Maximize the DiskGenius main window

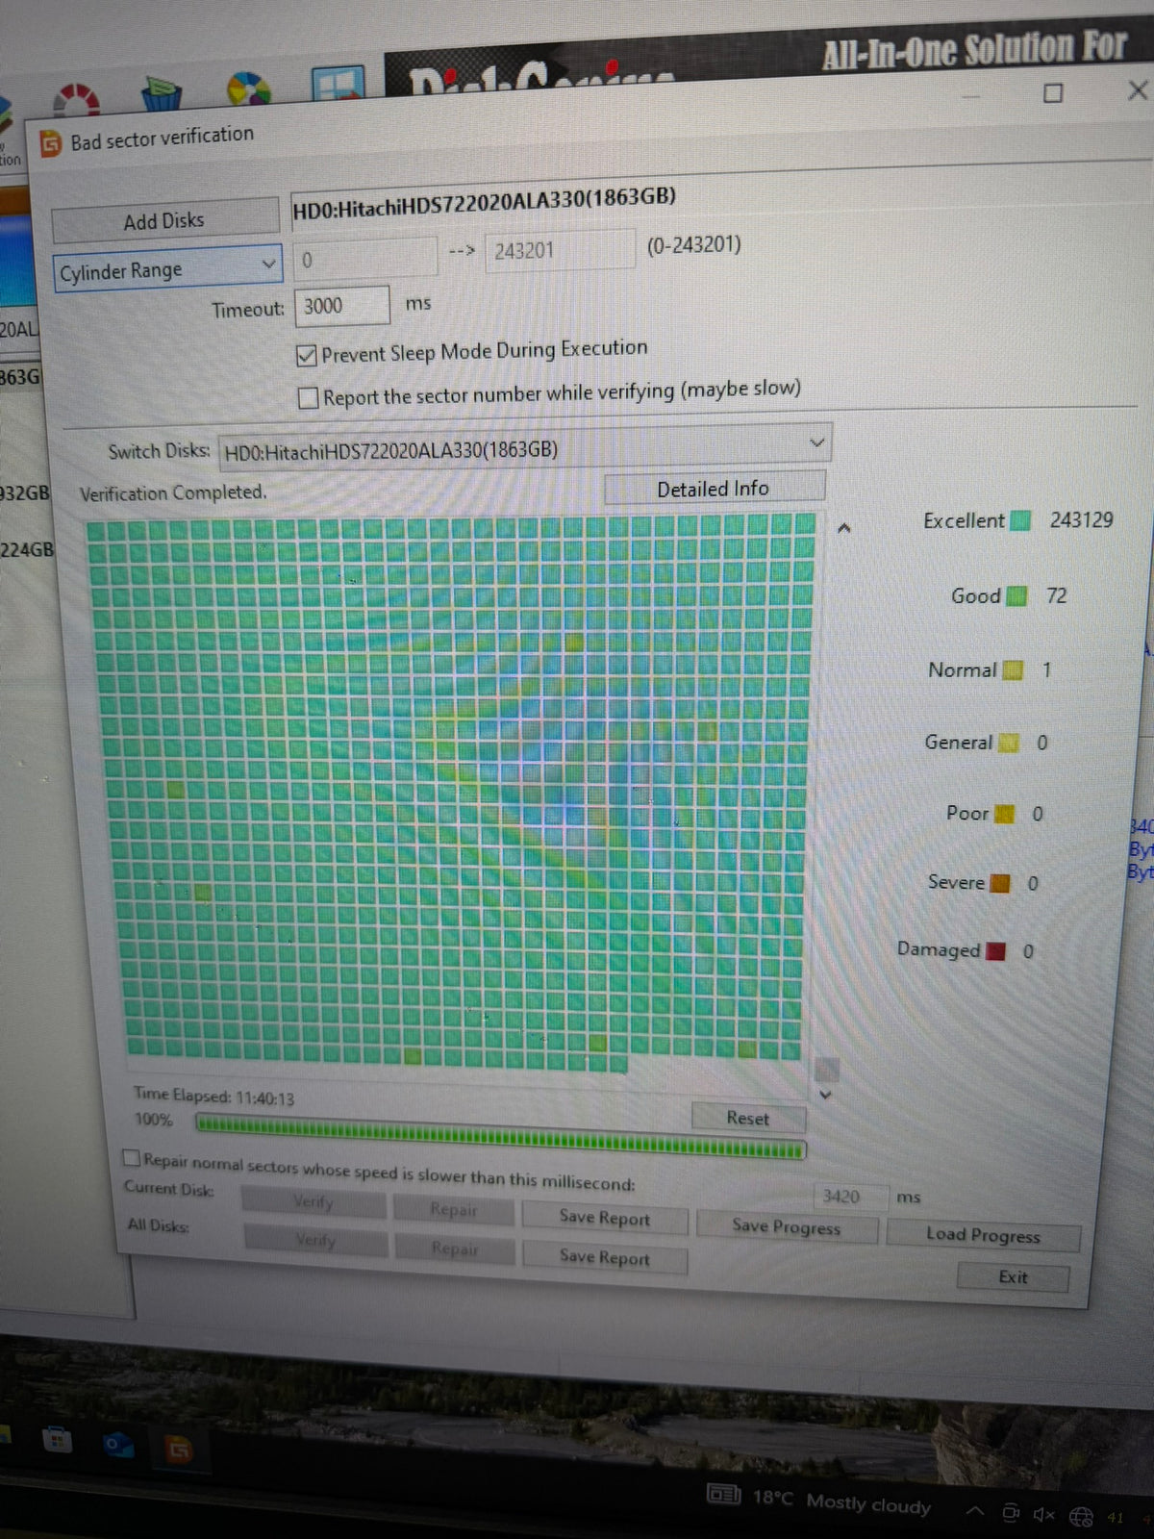[x=1053, y=93]
